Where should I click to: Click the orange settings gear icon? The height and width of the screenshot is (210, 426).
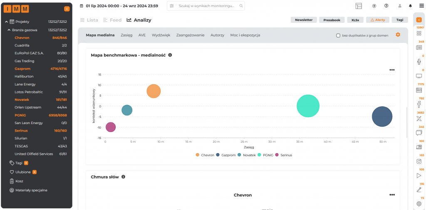(398, 35)
